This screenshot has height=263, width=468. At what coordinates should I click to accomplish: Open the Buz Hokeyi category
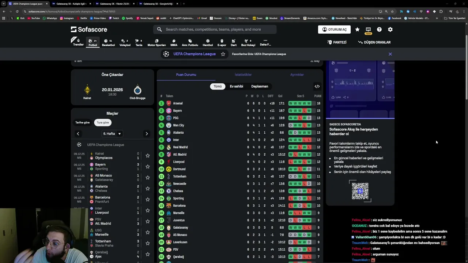pos(248,42)
